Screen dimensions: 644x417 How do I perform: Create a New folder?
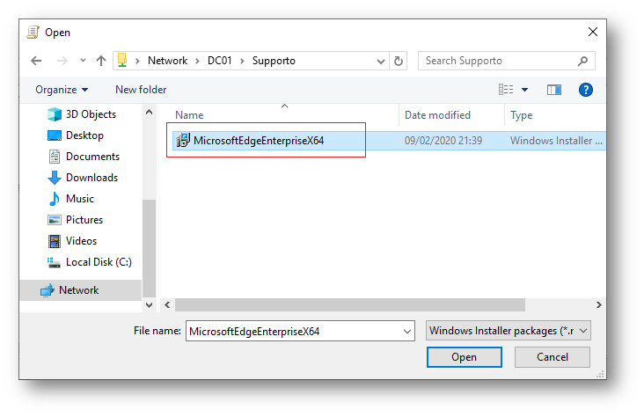click(141, 90)
